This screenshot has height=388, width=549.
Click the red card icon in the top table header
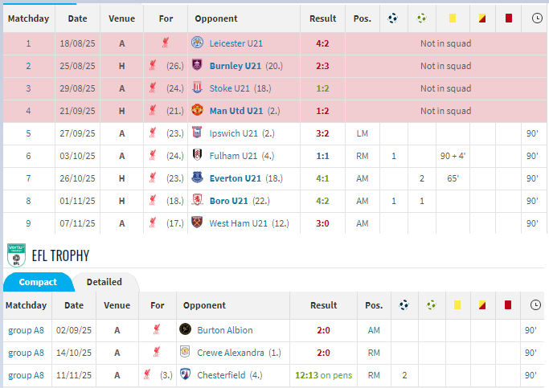pos(508,18)
